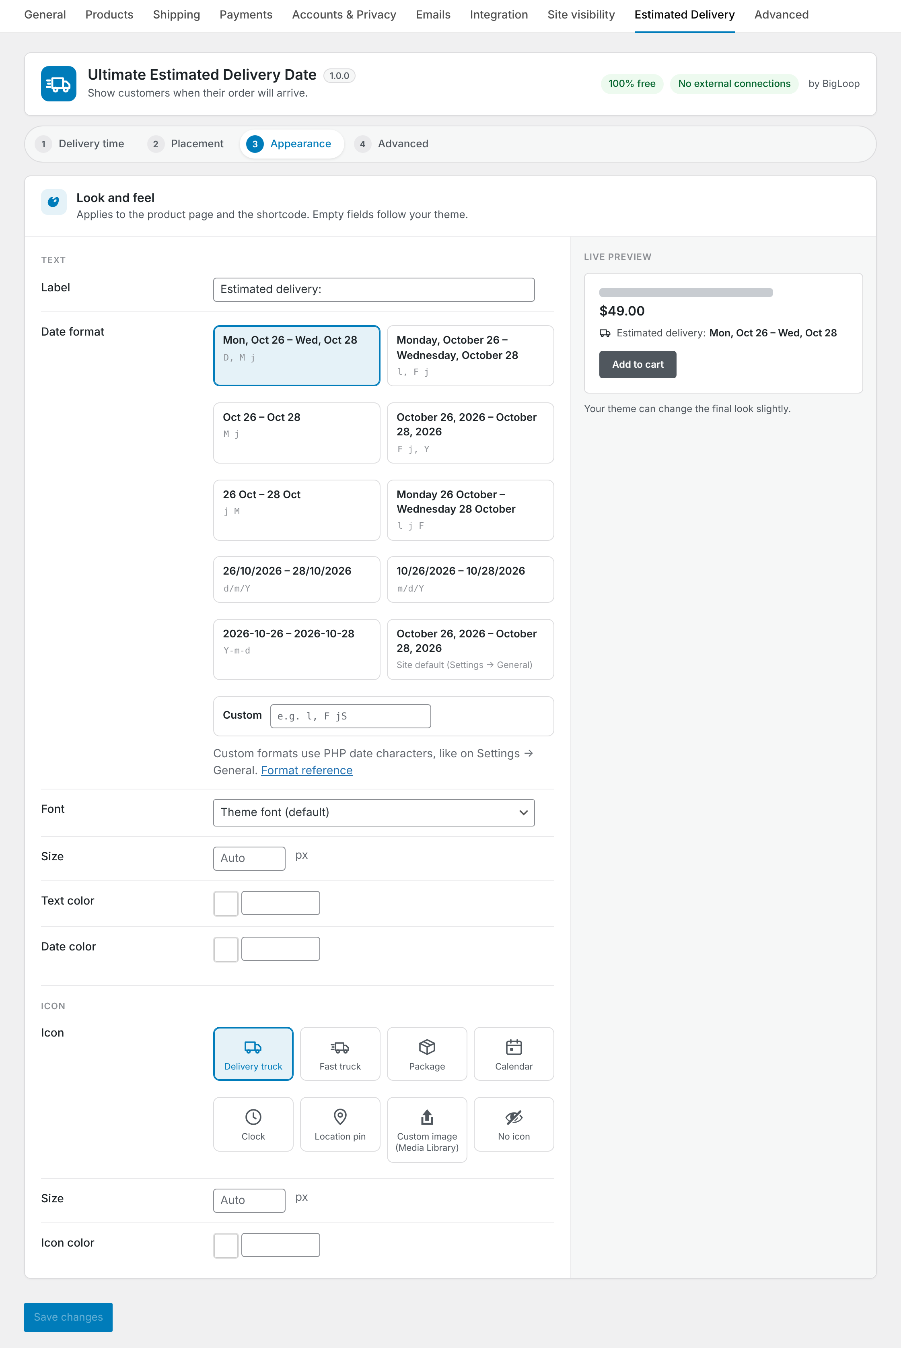Select the F j, Y date format card
The image size is (901, 1348).
[470, 432]
